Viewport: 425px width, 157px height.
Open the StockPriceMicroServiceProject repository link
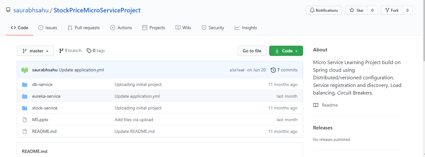97,10
